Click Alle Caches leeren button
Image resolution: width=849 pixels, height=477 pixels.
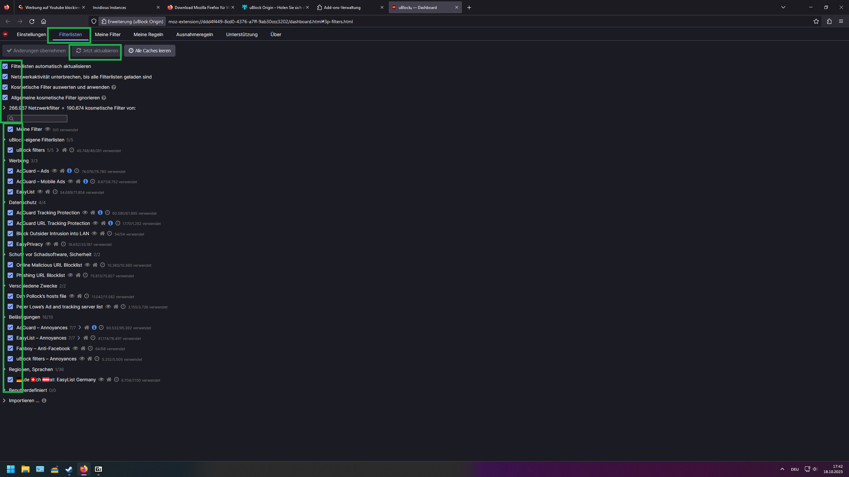point(150,51)
